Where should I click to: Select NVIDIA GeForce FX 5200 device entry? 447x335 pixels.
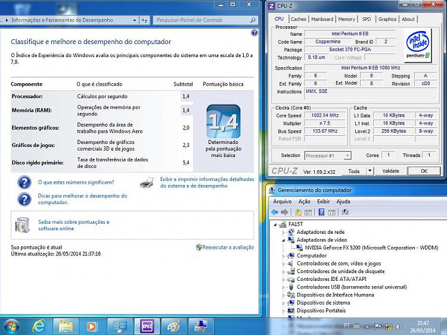[x=371, y=248]
